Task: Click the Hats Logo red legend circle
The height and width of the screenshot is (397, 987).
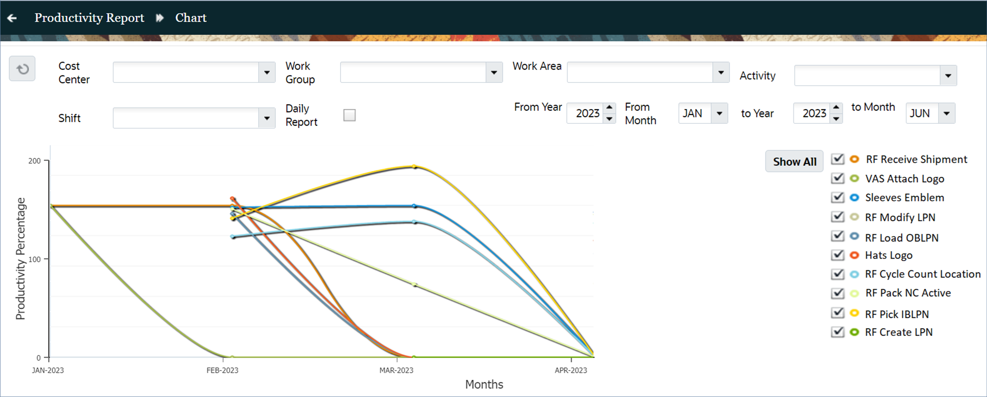Action: pyautogui.click(x=854, y=255)
